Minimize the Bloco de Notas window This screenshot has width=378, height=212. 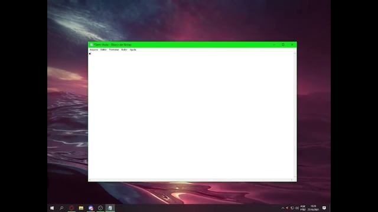pos(274,45)
